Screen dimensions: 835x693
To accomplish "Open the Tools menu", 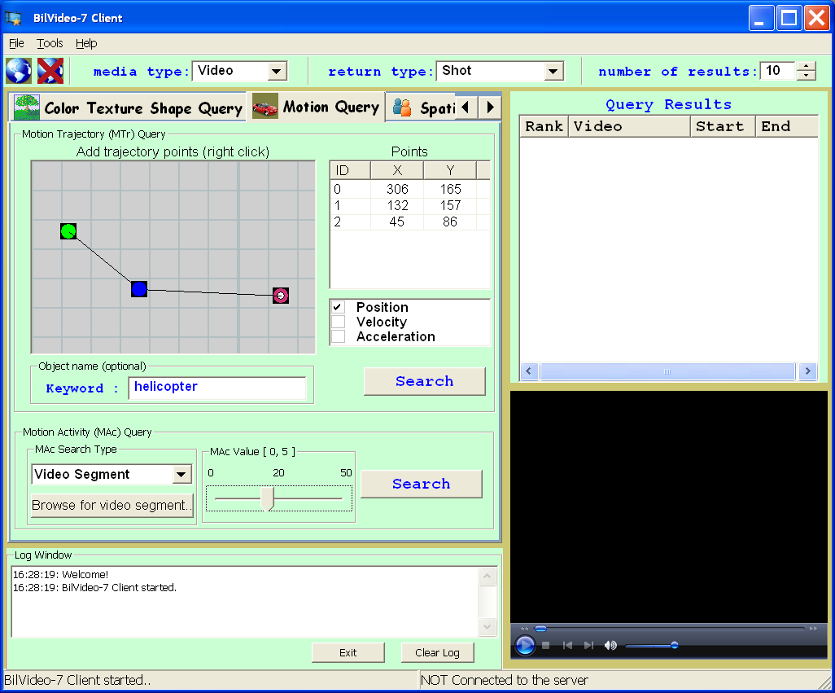I will [50, 43].
